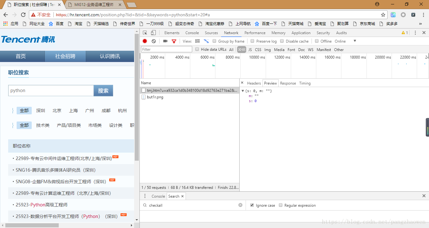The height and width of the screenshot is (228, 429).
Task: Close the request details pane
Action: 242,83
